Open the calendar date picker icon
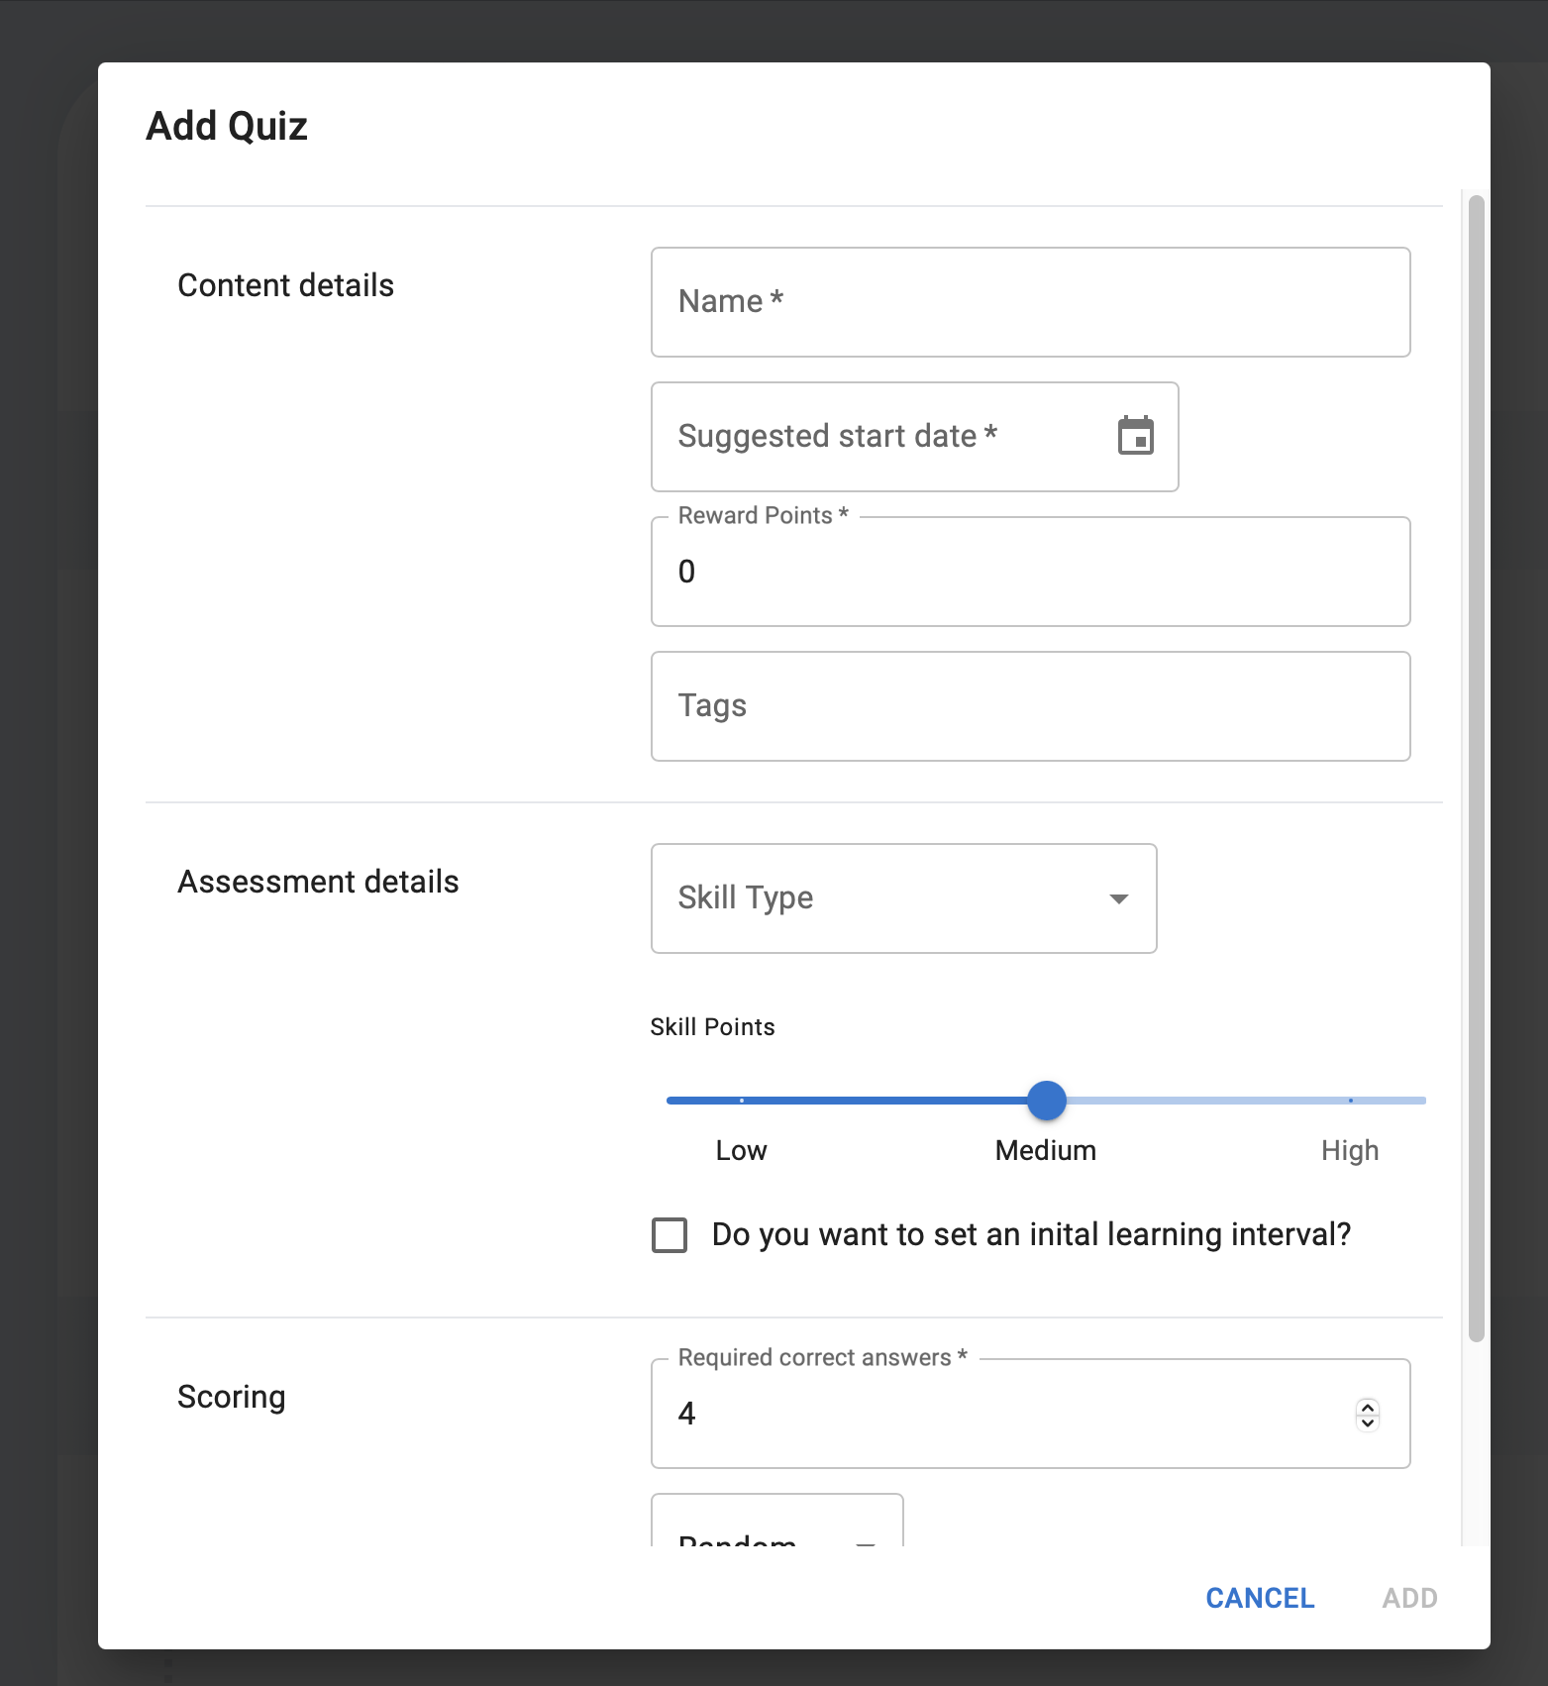Screen dimensions: 1548x1686 1135,436
